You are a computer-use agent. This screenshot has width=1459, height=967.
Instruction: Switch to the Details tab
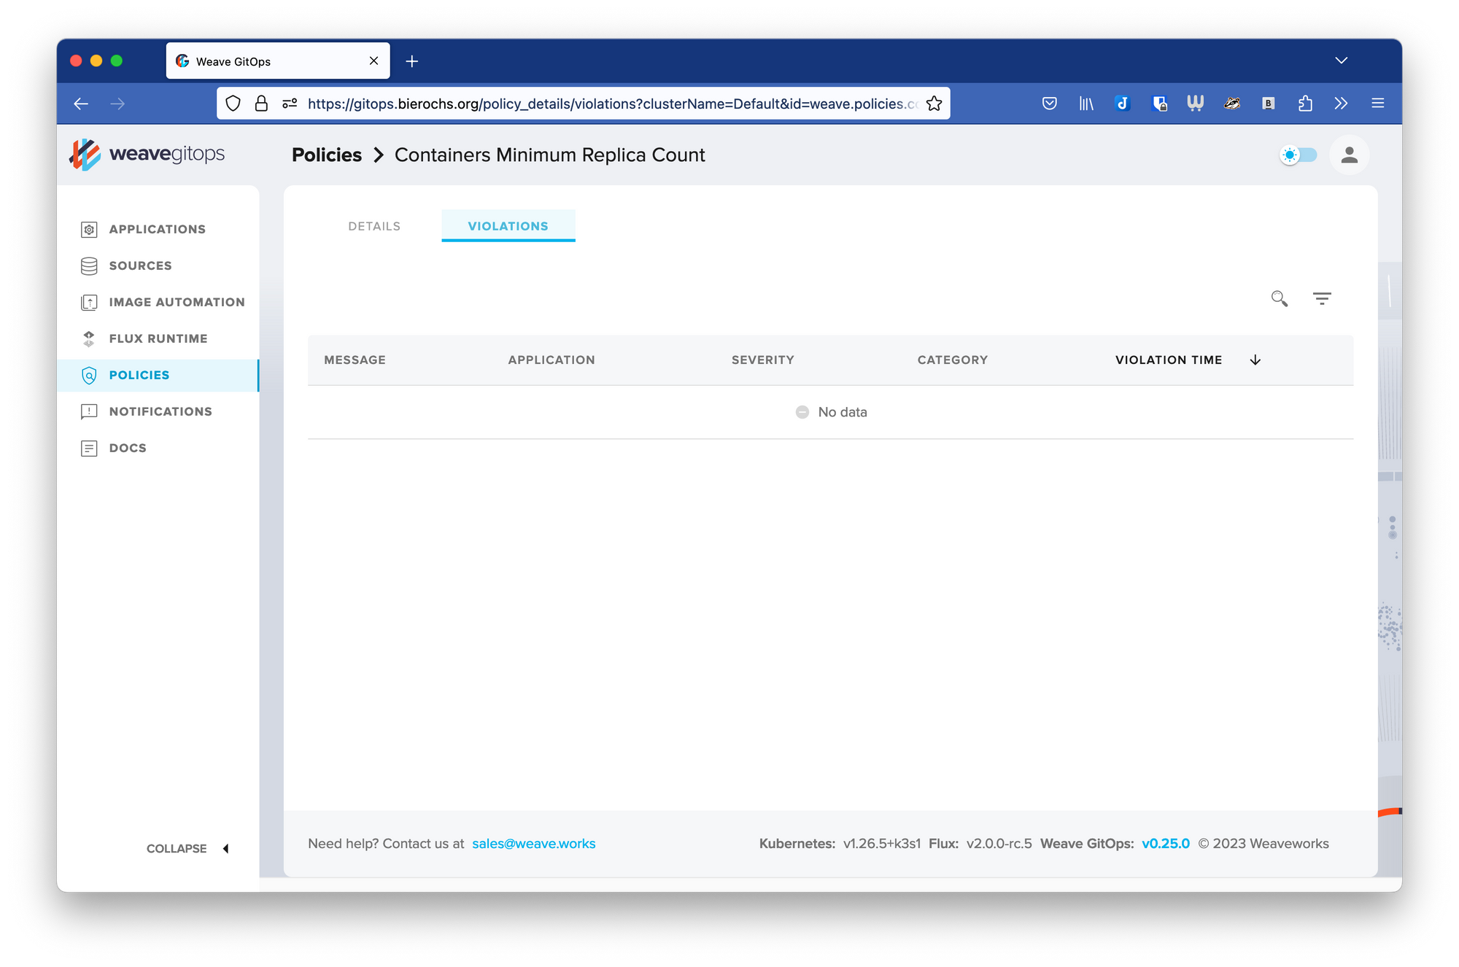click(x=374, y=226)
